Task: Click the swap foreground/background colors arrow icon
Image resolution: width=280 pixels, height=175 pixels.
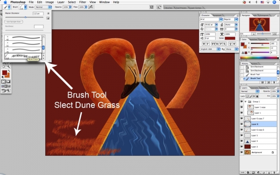Action: [9, 71]
